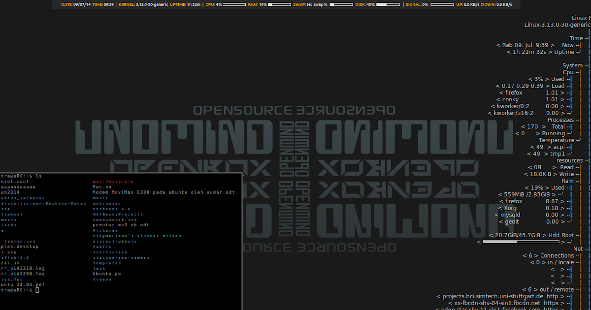Open the projects.hci.simtech.uni-stuttgart.de link
The image size is (591, 310).
(x=494, y=296)
